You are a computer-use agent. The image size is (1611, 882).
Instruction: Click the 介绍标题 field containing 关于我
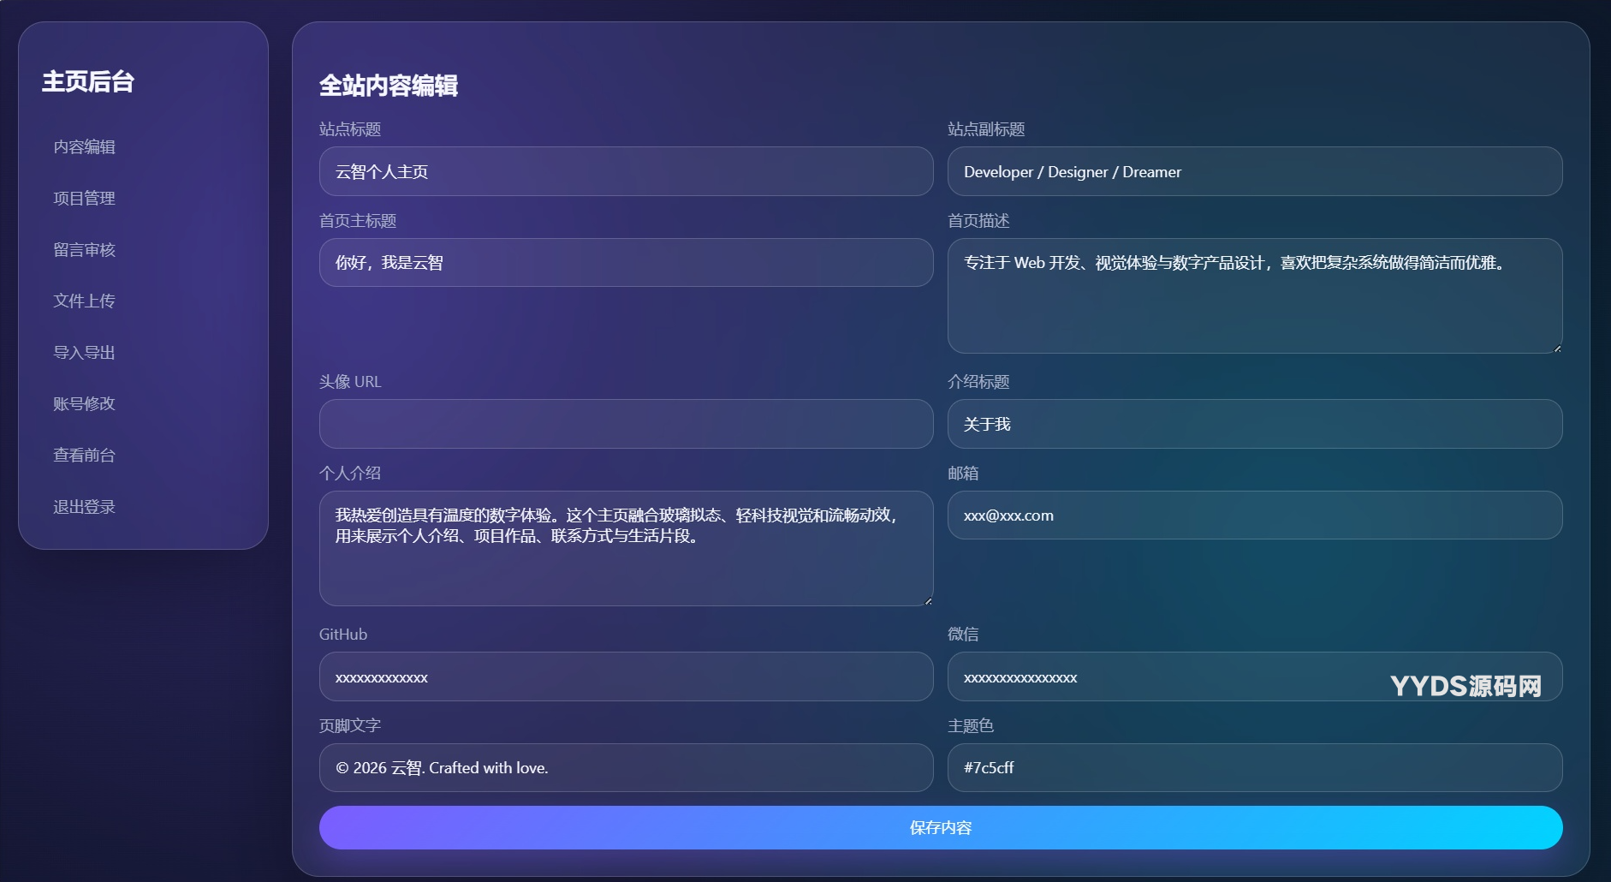[x=1255, y=424]
